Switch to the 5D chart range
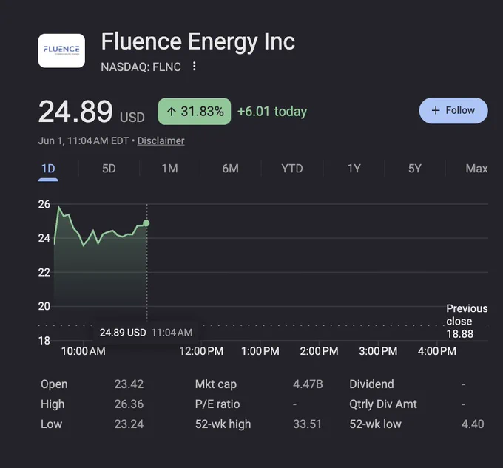Viewport: 503px width, 468px height. tap(109, 169)
